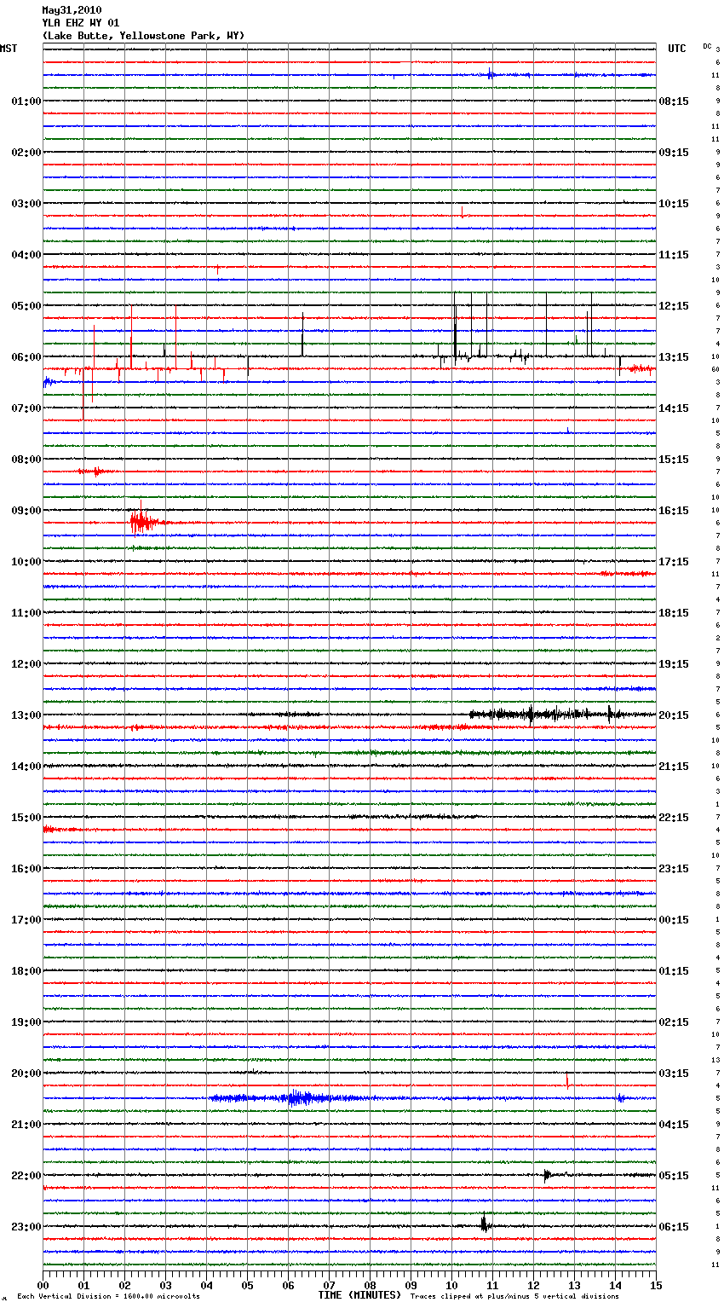Viewport: 724px width, 1308px height.
Task: Click the red spike below 03:00 trace
Action: tap(462, 212)
